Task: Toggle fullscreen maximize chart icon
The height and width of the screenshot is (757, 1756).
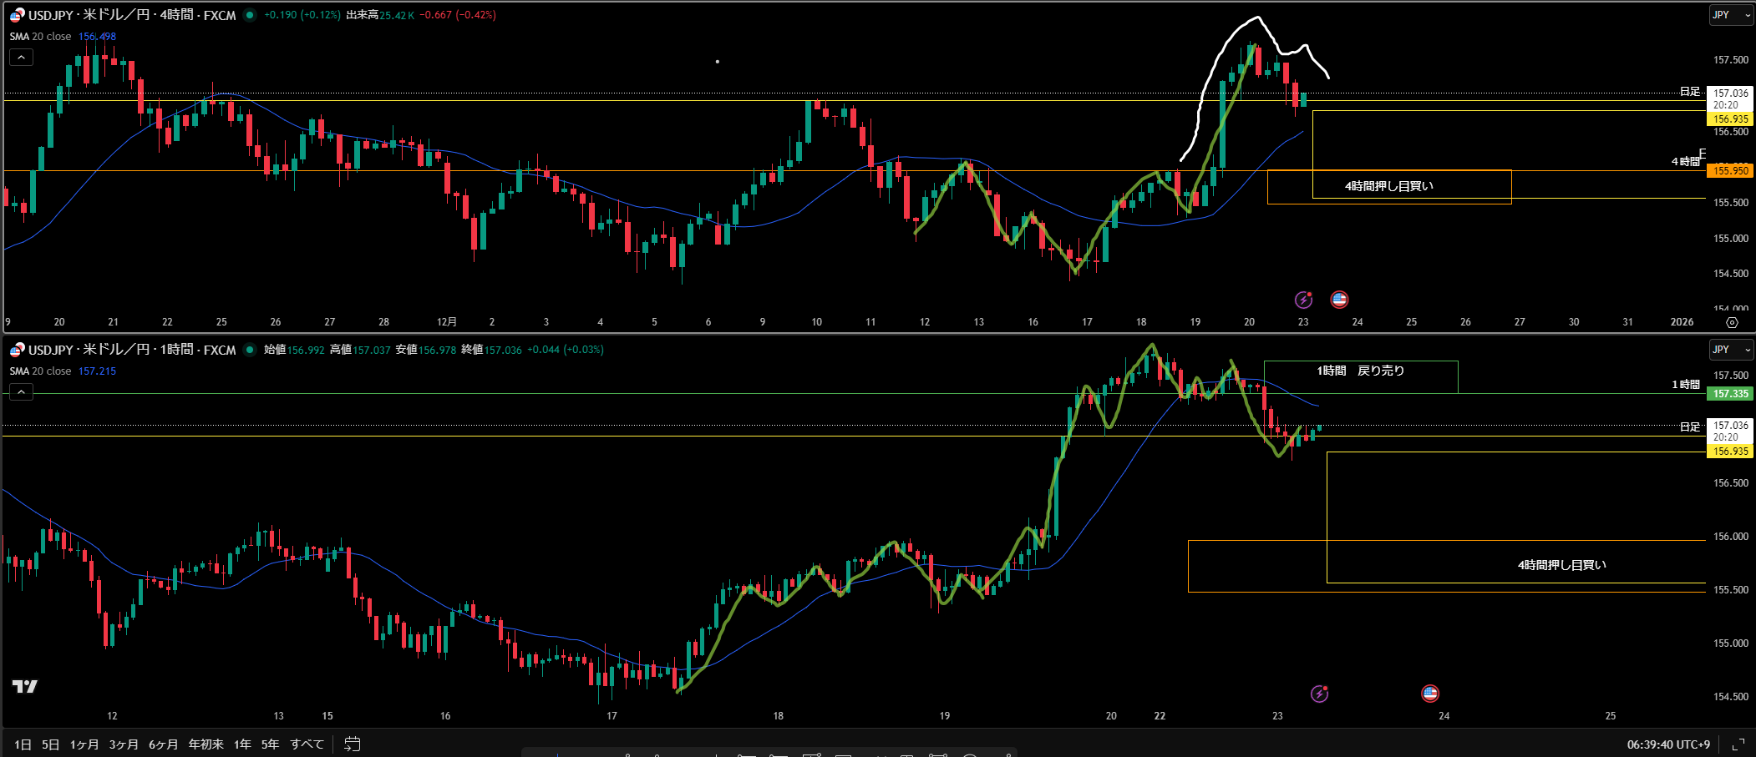Action: click(x=1738, y=744)
